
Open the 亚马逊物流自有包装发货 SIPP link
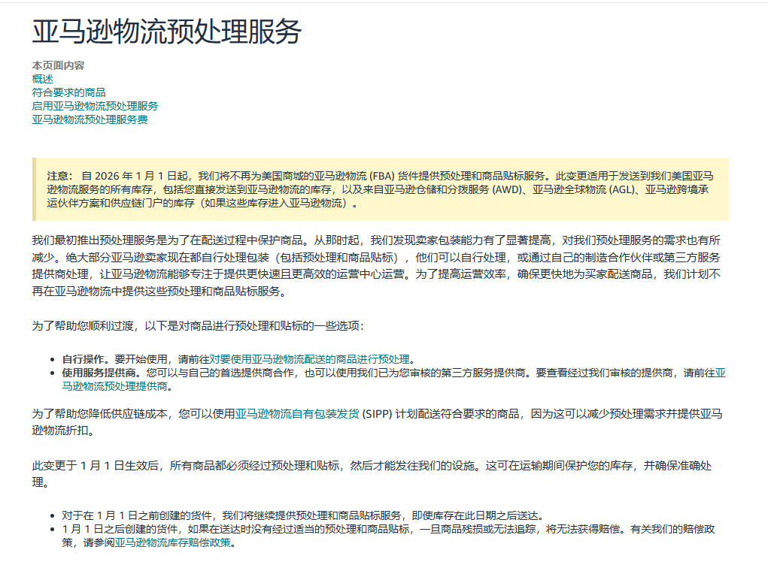coord(297,413)
